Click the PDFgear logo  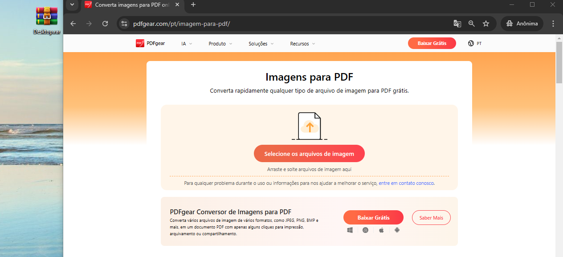(x=151, y=44)
